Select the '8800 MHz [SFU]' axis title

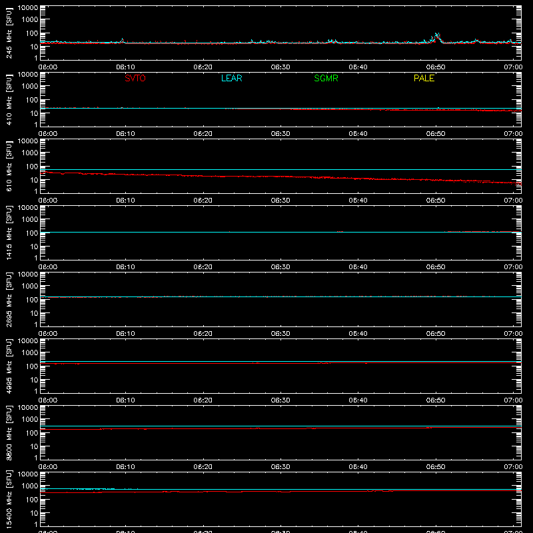(x=9, y=432)
